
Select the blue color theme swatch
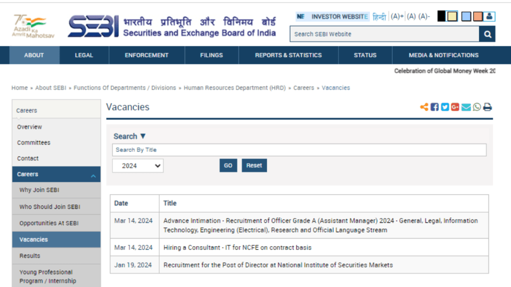tap(466, 16)
